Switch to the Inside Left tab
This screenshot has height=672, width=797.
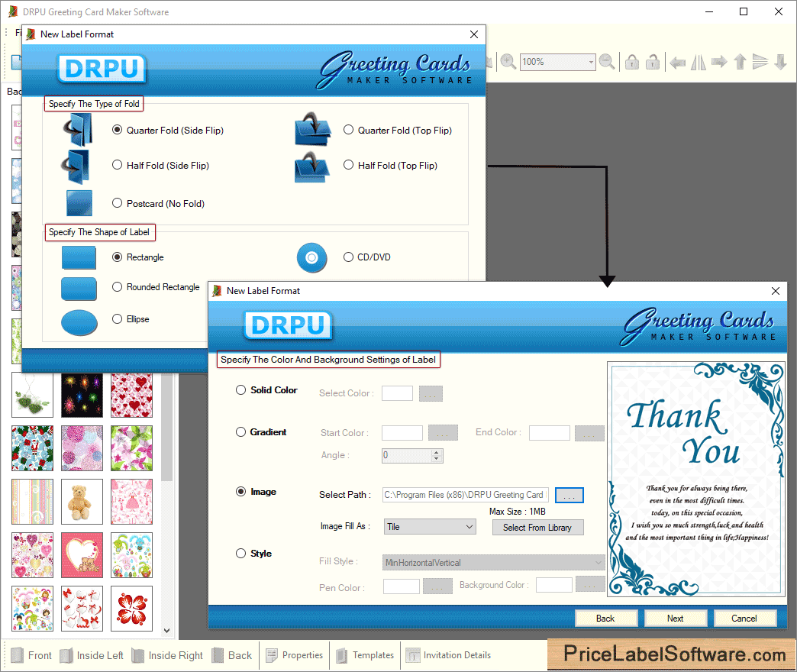click(92, 655)
